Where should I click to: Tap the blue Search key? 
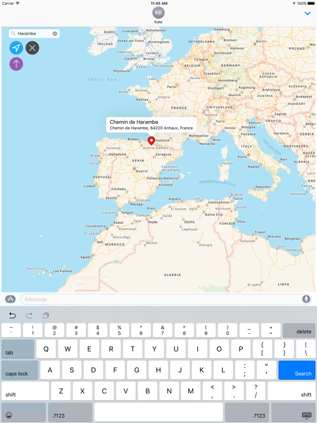point(297,370)
